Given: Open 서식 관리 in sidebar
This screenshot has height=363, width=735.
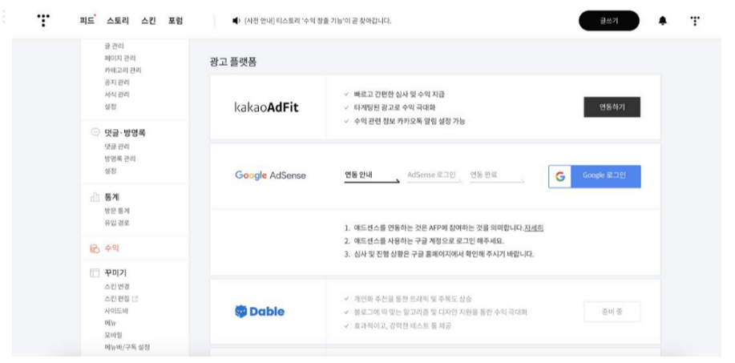Looking at the screenshot, I should tap(117, 95).
